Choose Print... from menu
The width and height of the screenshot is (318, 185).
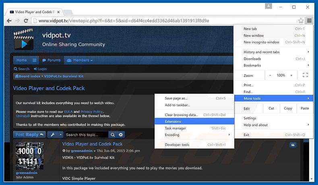click(274, 85)
